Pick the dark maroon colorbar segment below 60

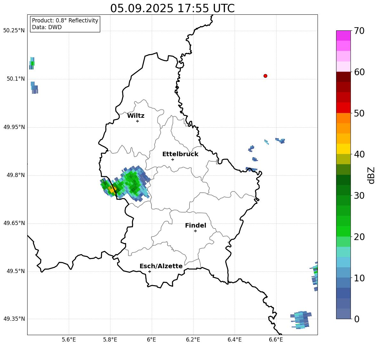[343, 77]
